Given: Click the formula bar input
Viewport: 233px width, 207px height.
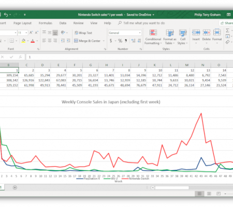Looking at the screenshot, I should coord(129,57).
